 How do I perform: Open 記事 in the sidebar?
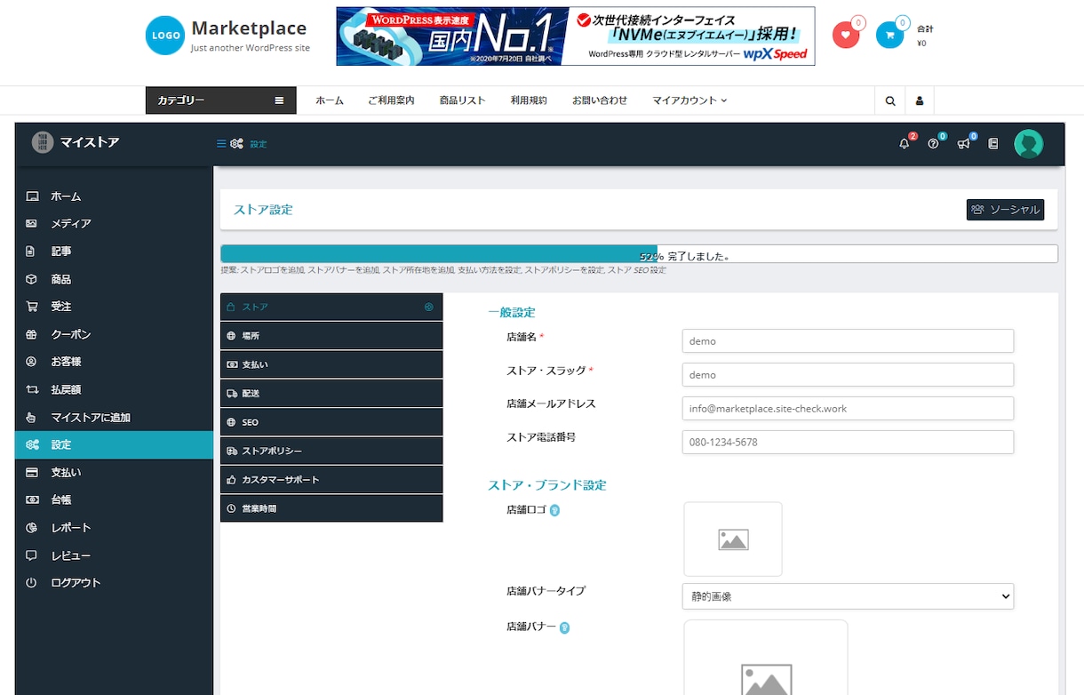(x=114, y=252)
